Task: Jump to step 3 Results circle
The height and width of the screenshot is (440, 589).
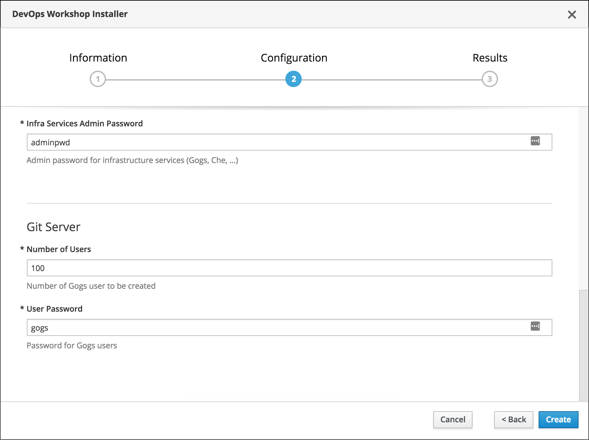Action: (x=490, y=79)
